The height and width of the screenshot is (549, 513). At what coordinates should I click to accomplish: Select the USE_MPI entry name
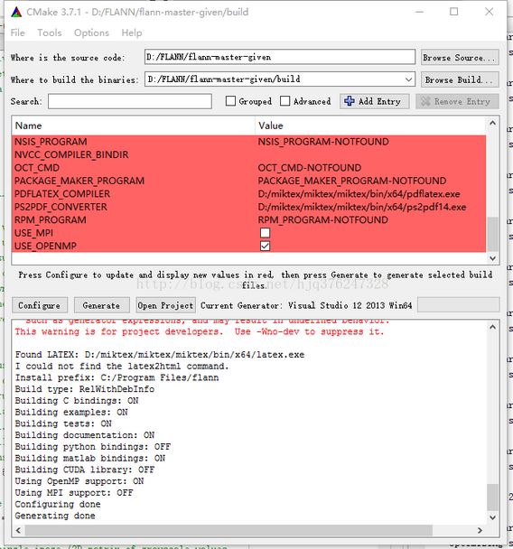33,233
